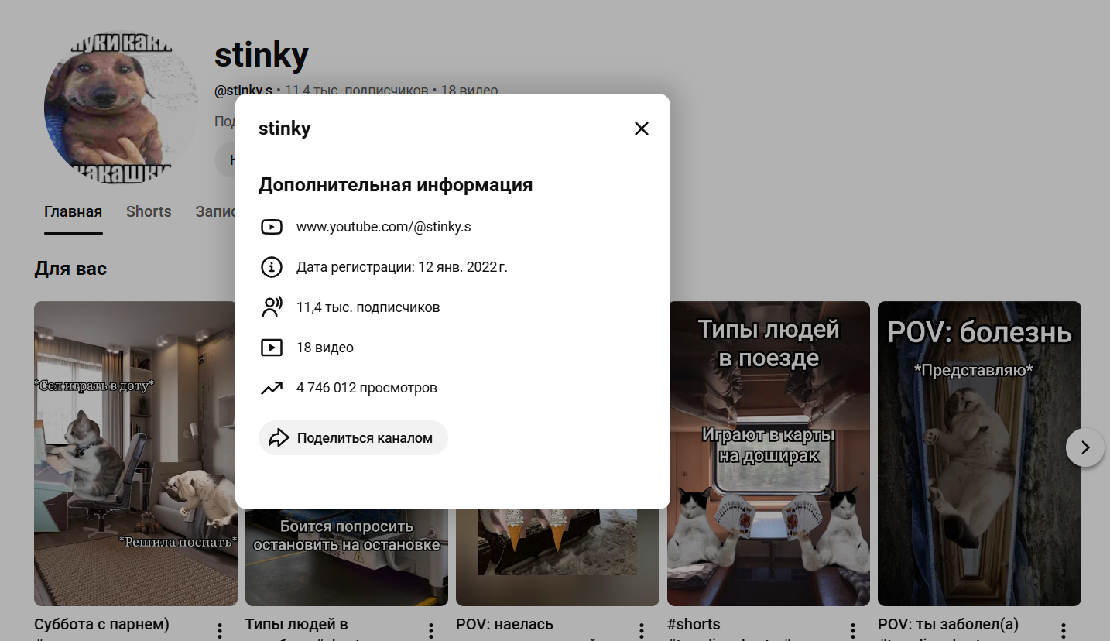Open the Главная tab
This screenshot has height=641, width=1110.
tap(73, 212)
